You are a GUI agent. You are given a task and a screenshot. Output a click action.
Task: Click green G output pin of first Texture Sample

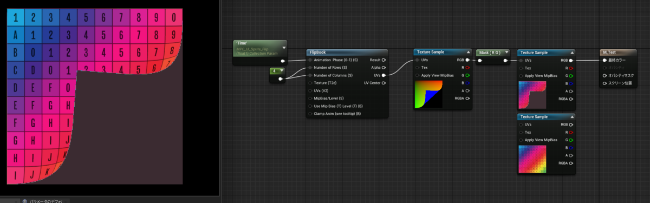[467, 75]
